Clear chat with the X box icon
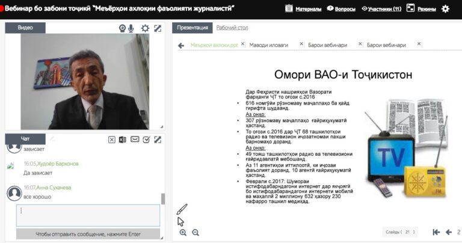This screenshot has height=243, width=462. click(x=112, y=140)
